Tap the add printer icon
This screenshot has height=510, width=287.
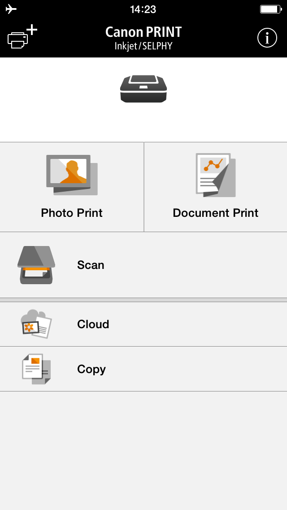pyautogui.click(x=22, y=37)
